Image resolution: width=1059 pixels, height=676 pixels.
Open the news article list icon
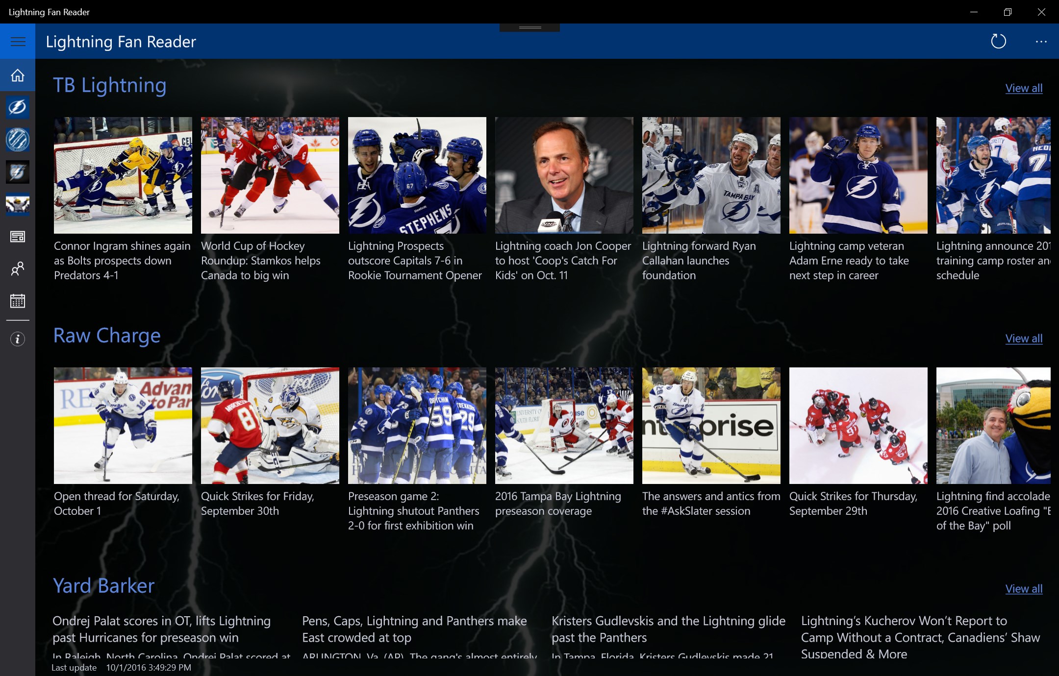tap(18, 237)
